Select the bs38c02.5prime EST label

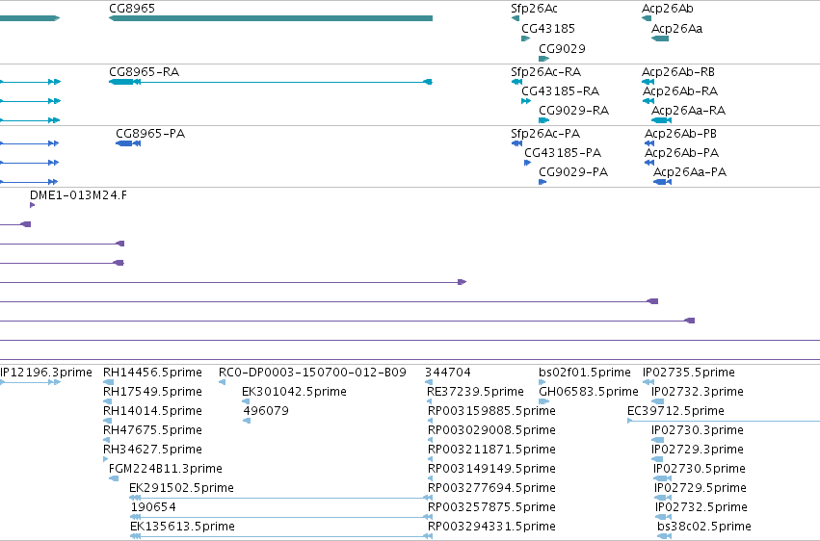point(704,527)
